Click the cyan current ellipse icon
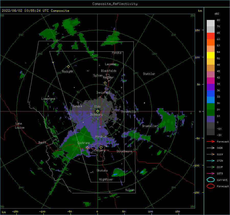Image resolution: width=230 pixels, height=215 pixels. [x=211, y=180]
